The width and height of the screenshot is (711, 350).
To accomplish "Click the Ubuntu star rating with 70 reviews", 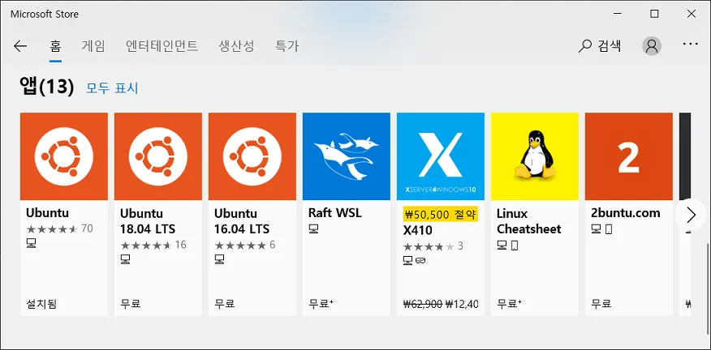I will pos(59,228).
